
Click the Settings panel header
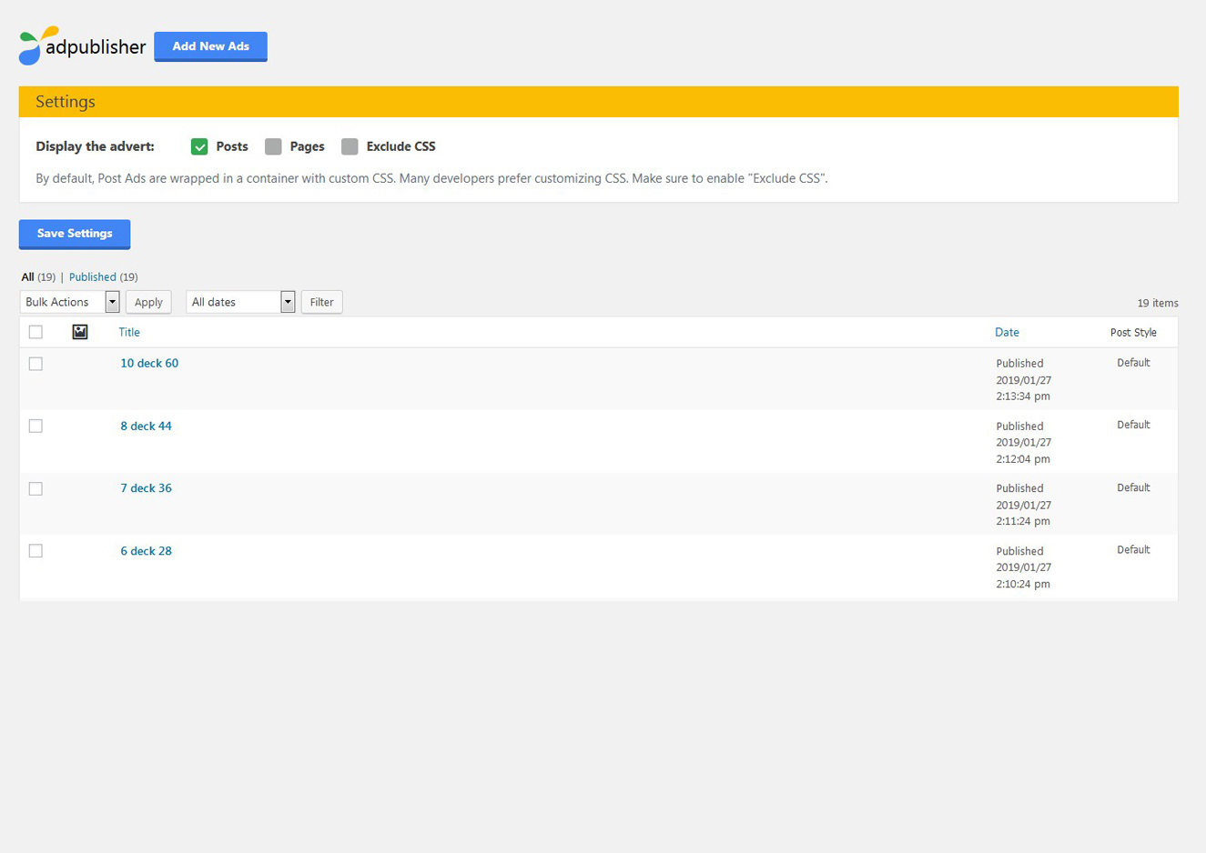[x=598, y=102]
